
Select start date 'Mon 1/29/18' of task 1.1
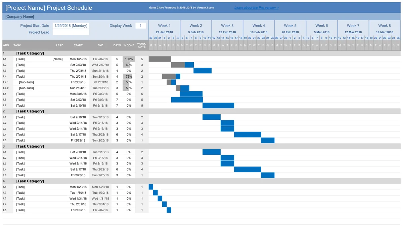[78, 59]
